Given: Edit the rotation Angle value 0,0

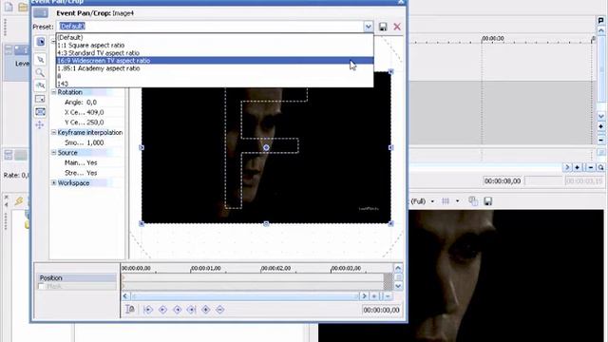Looking at the screenshot, I should coord(91,103).
